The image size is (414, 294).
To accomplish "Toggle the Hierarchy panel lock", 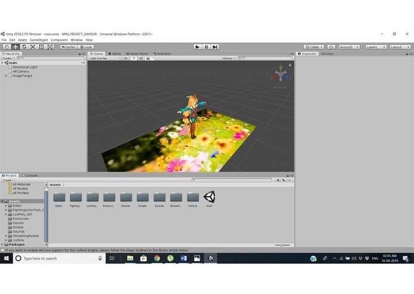I will pos(80,54).
